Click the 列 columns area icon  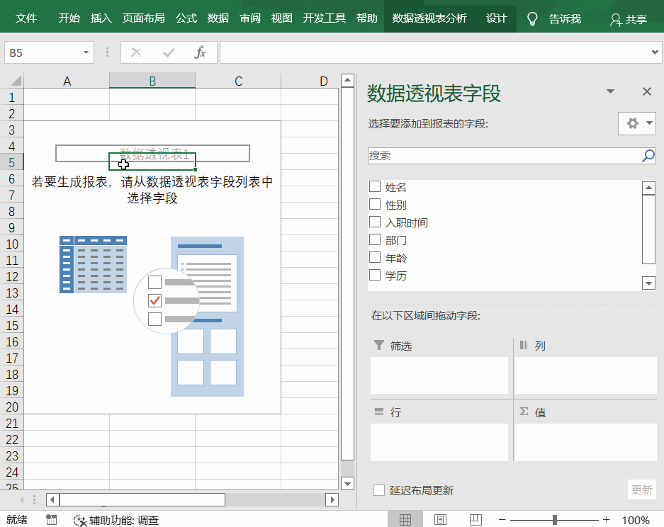pyautogui.click(x=524, y=345)
